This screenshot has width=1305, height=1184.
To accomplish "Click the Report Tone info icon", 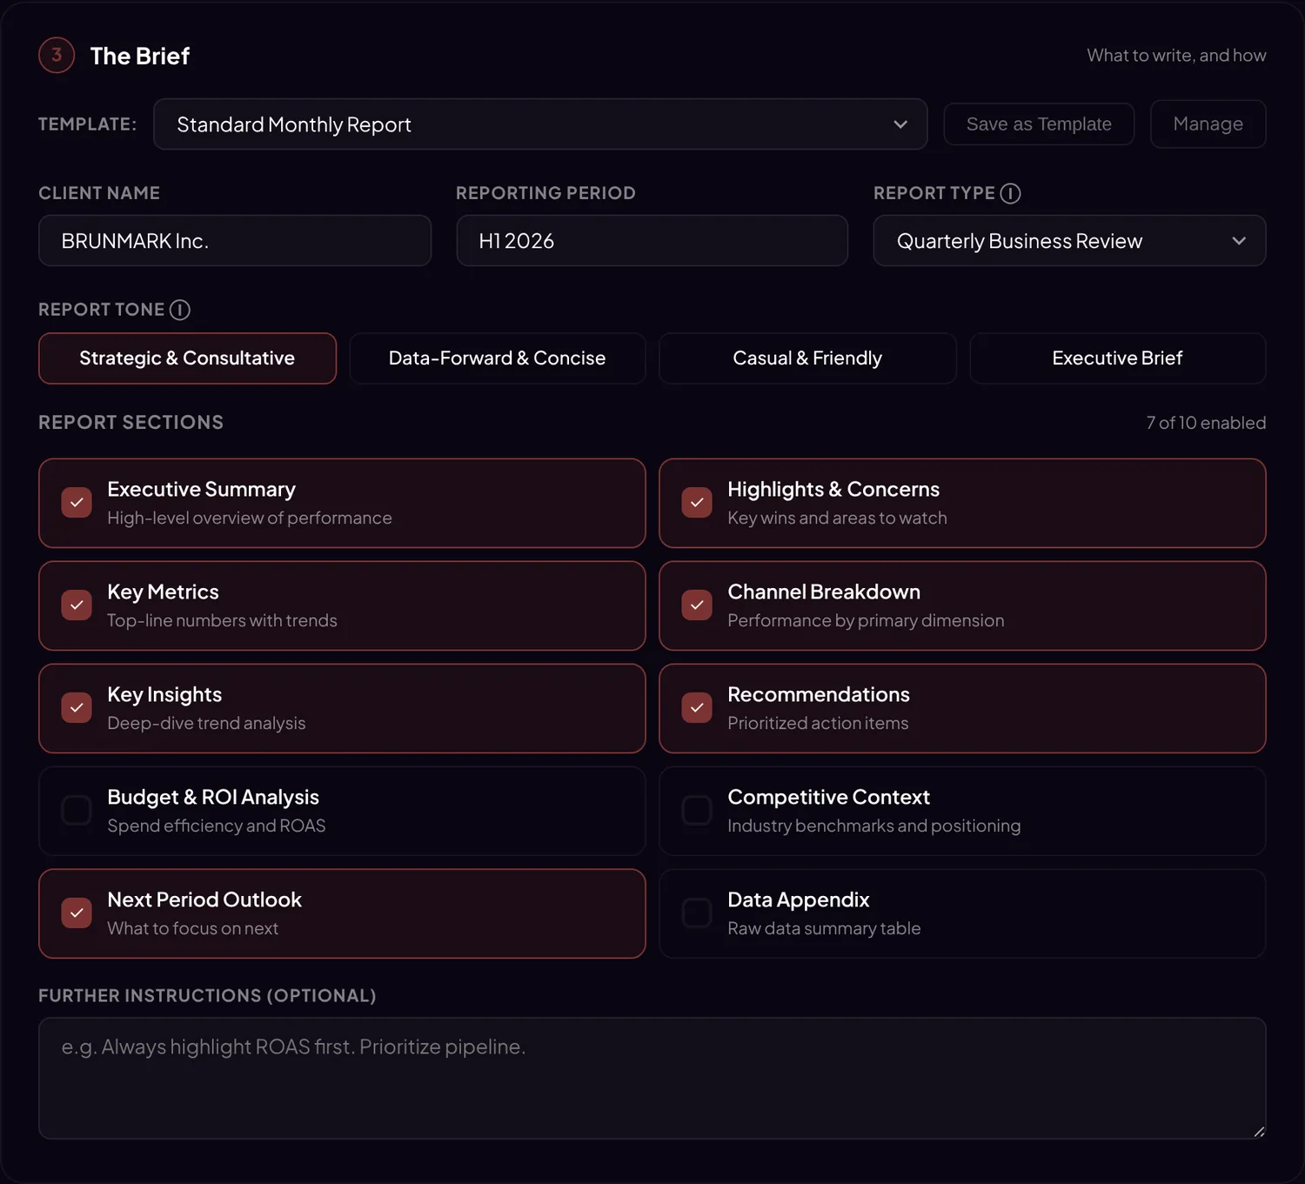I will pos(180,310).
